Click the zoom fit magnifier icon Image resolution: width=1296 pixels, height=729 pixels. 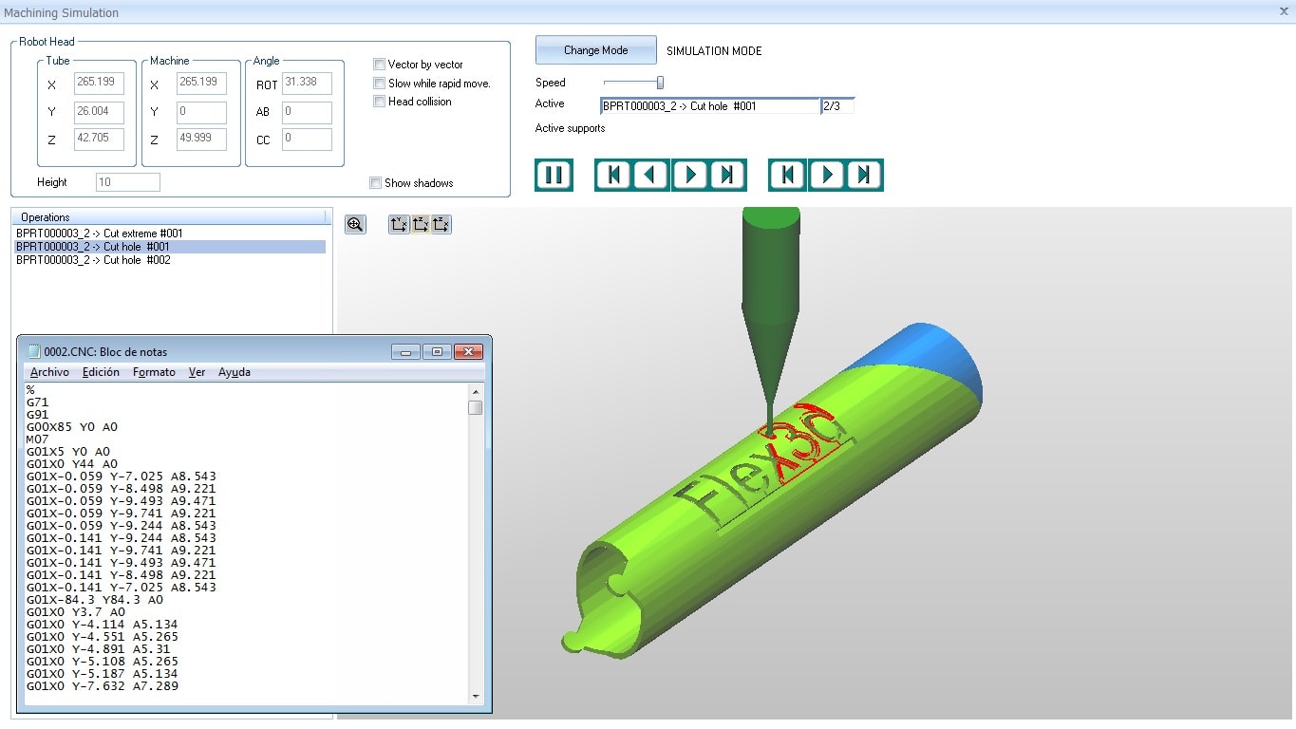click(355, 224)
